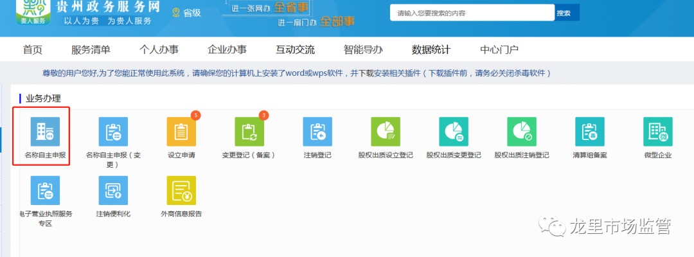Focus the search input box
Image resolution: width=694 pixels, height=257 pixels.
click(x=472, y=13)
